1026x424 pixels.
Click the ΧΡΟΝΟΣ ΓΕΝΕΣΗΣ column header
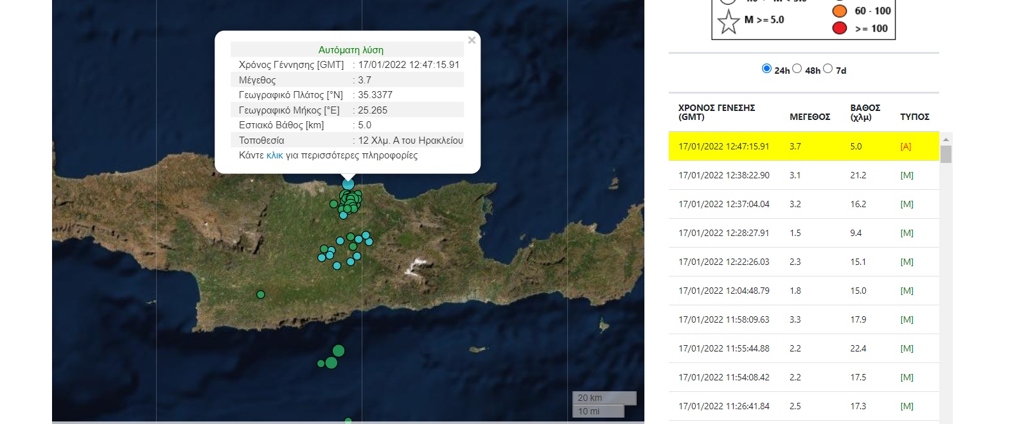tap(716, 112)
